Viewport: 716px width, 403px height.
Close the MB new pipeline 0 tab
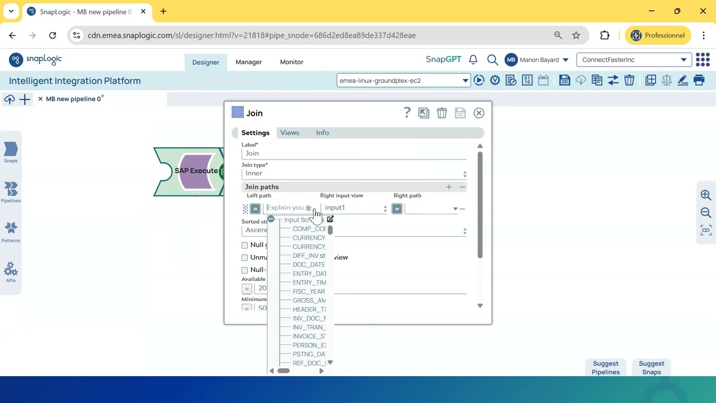click(x=40, y=99)
